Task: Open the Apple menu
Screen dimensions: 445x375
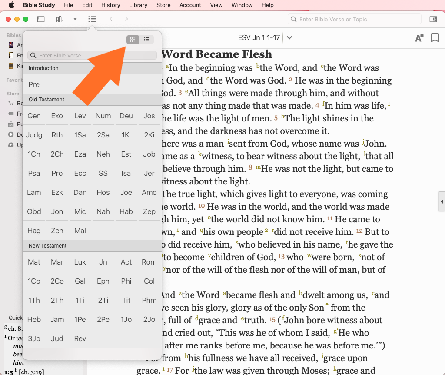Action: click(11, 5)
